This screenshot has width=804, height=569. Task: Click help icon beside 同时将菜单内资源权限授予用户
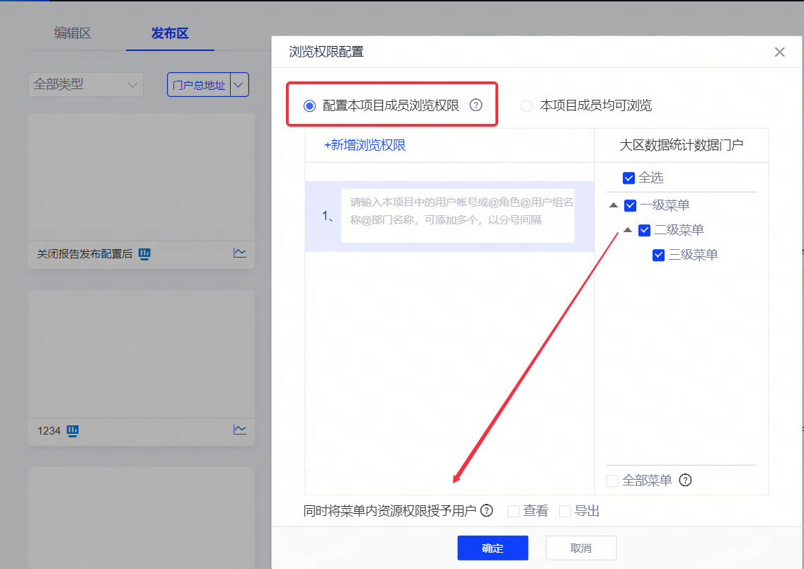point(486,511)
